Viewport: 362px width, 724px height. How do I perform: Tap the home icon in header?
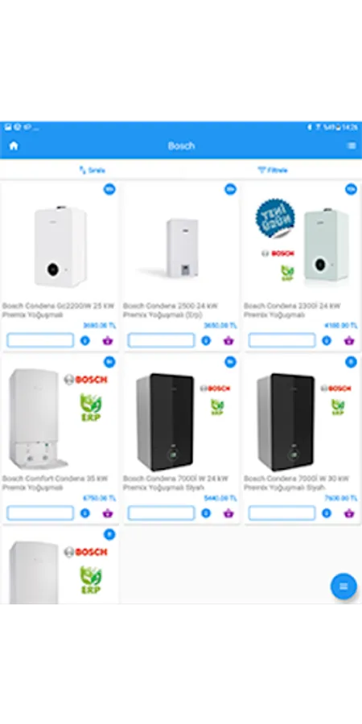pos(14,146)
